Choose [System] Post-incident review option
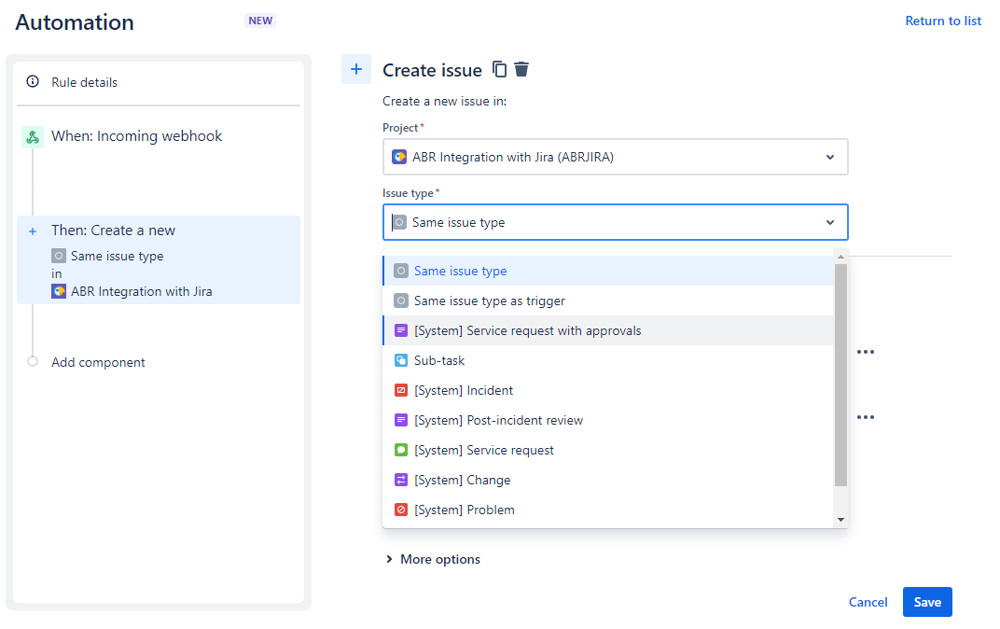Viewport: 1000px width, 629px height. pyautogui.click(x=608, y=420)
